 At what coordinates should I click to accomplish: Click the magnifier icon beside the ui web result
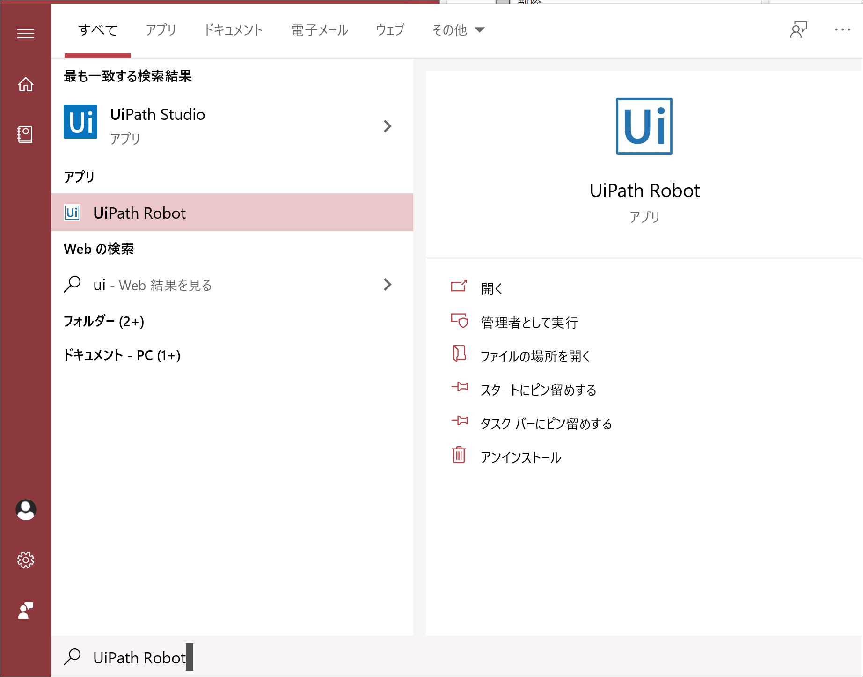coord(73,284)
